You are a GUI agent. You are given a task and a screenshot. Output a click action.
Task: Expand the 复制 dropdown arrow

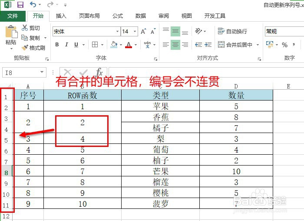click(x=45, y=38)
